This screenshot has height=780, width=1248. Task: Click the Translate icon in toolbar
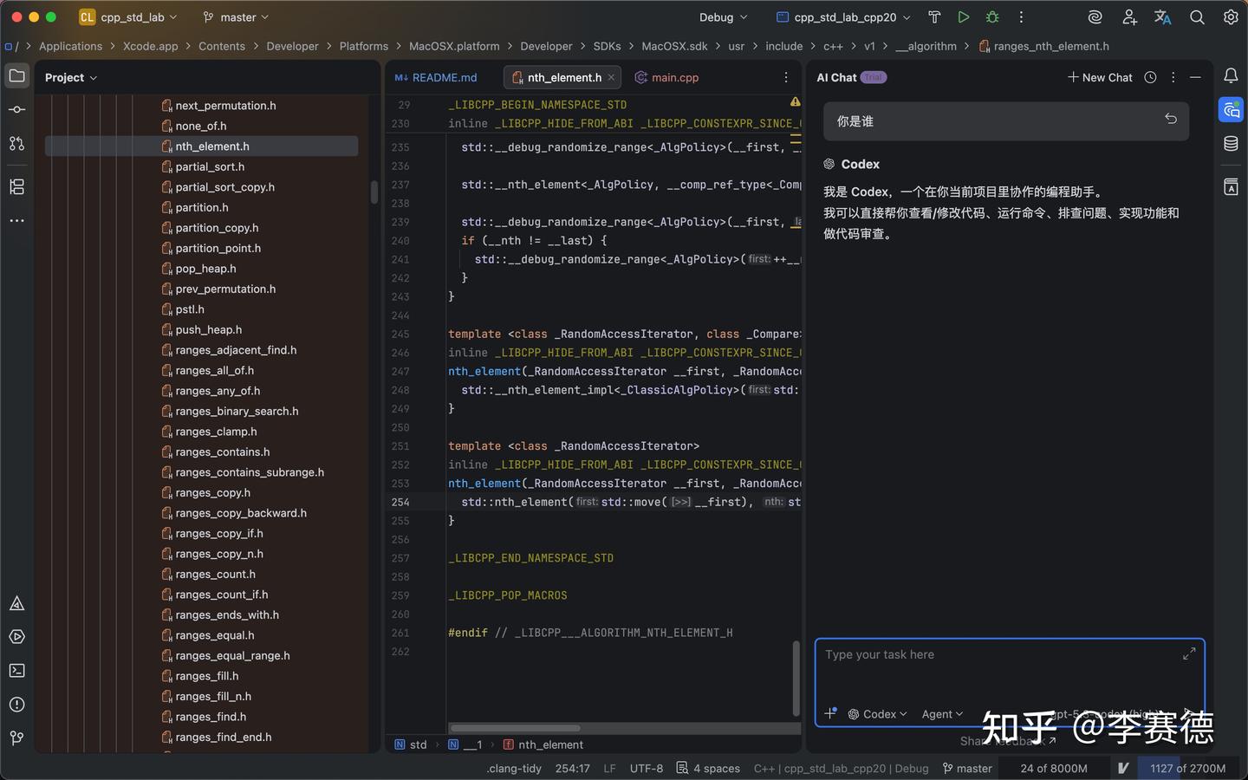point(1163,17)
